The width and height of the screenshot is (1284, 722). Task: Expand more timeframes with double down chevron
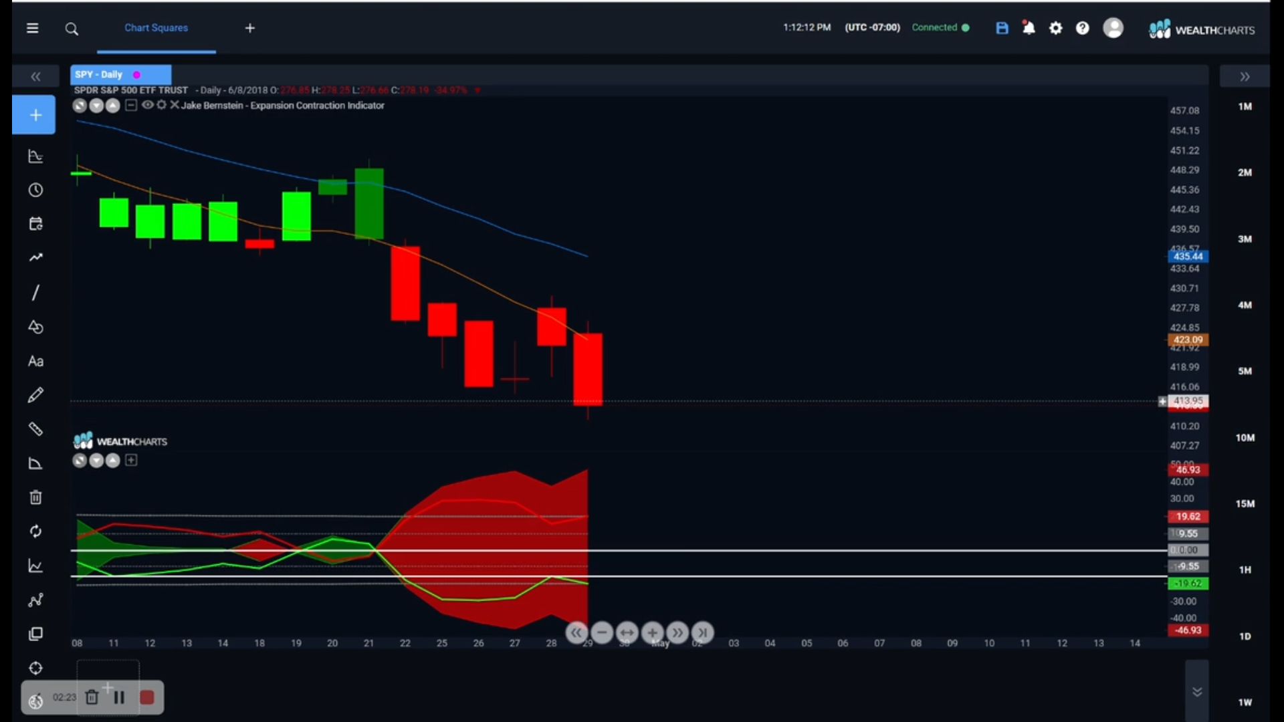pos(1197,692)
